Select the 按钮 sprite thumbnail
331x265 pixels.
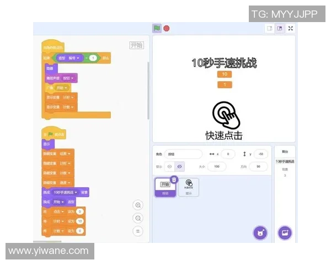[x=165, y=187]
